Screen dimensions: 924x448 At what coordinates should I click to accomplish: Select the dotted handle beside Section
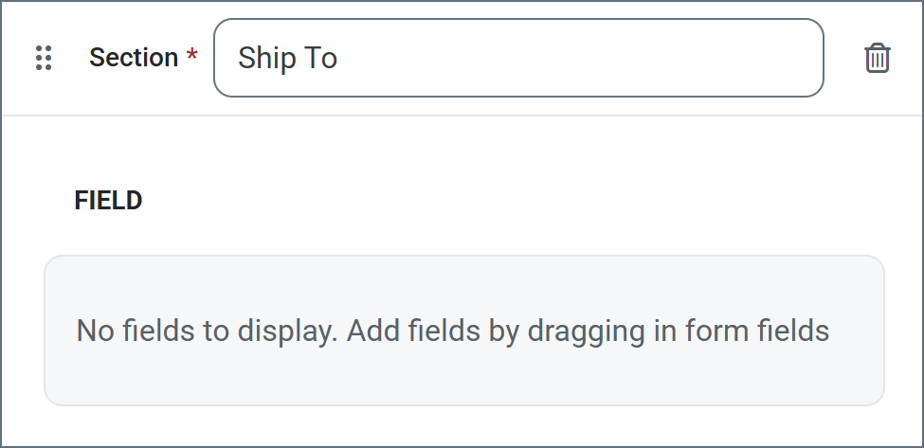click(x=43, y=58)
